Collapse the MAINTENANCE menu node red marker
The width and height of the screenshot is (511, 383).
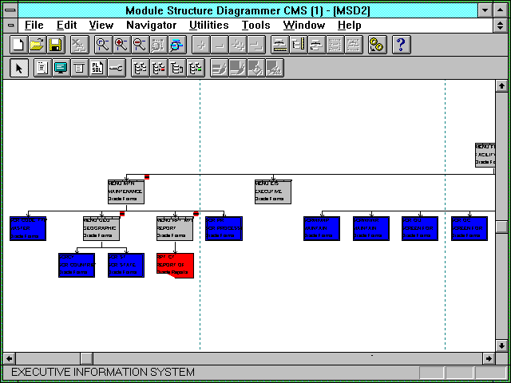[147, 177]
